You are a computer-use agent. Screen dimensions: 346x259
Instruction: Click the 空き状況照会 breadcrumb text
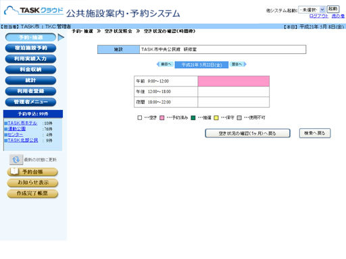[x=118, y=31]
